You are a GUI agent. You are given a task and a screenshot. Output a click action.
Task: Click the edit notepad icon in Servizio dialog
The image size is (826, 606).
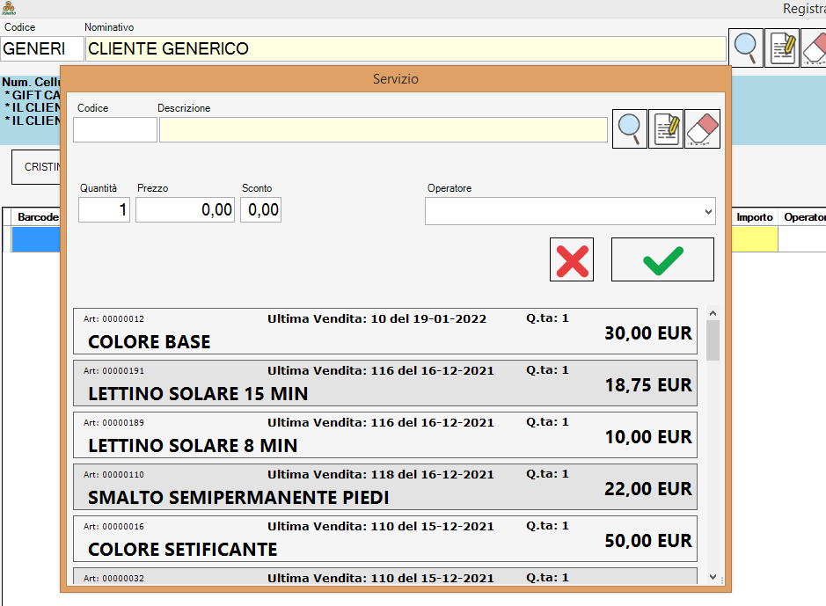[666, 129]
